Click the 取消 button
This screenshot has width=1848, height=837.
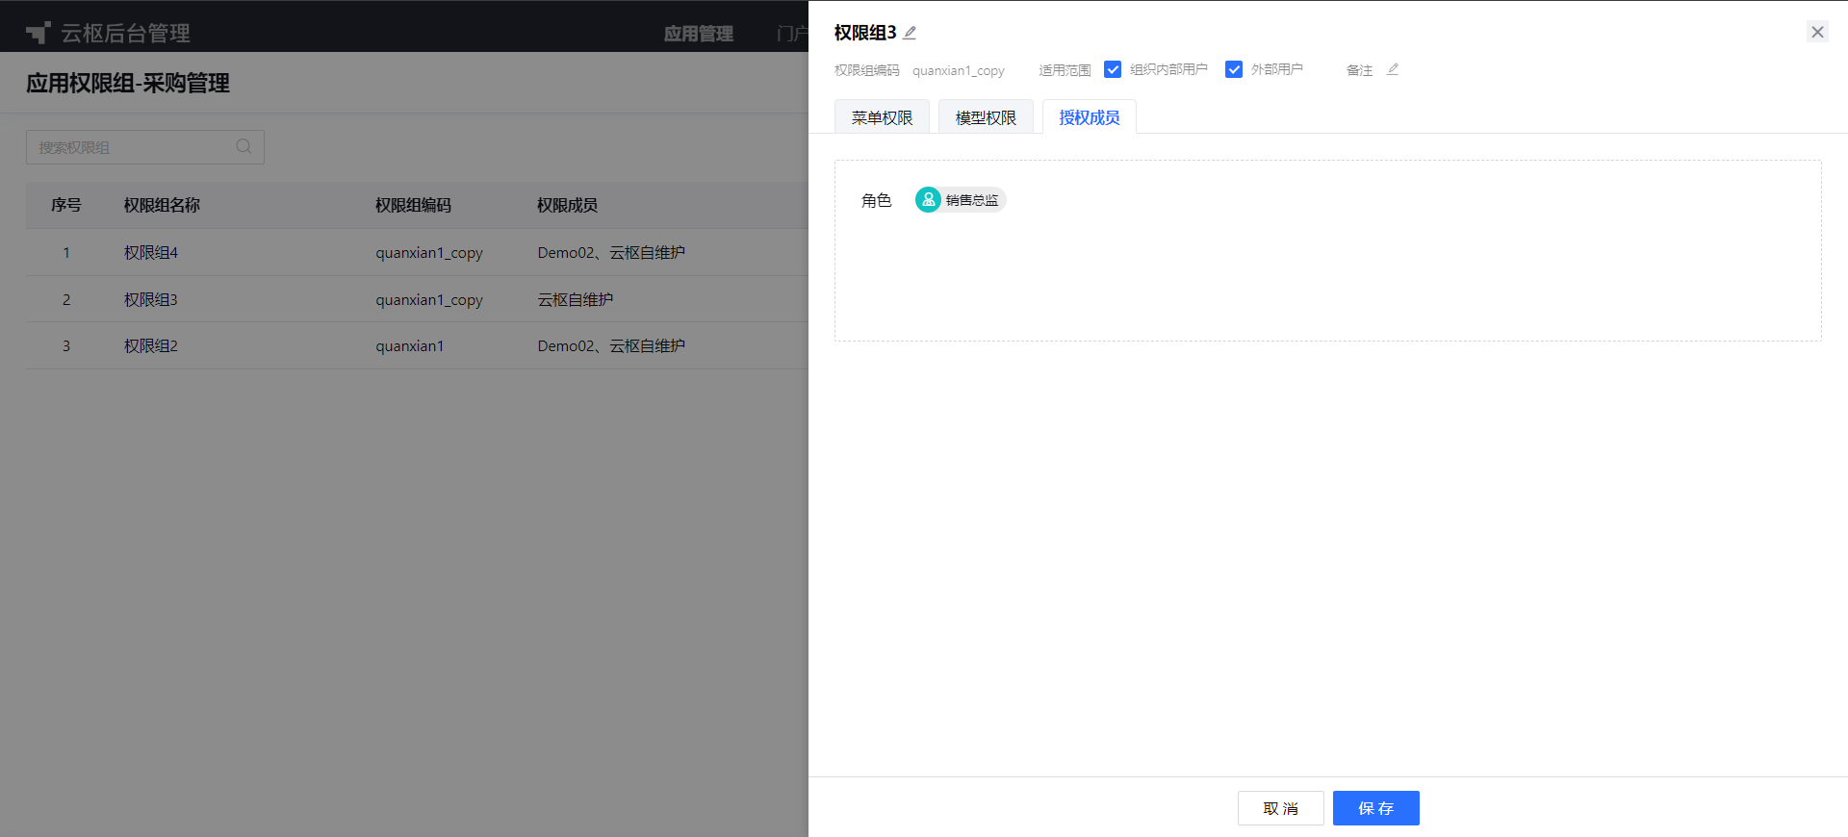point(1280,808)
